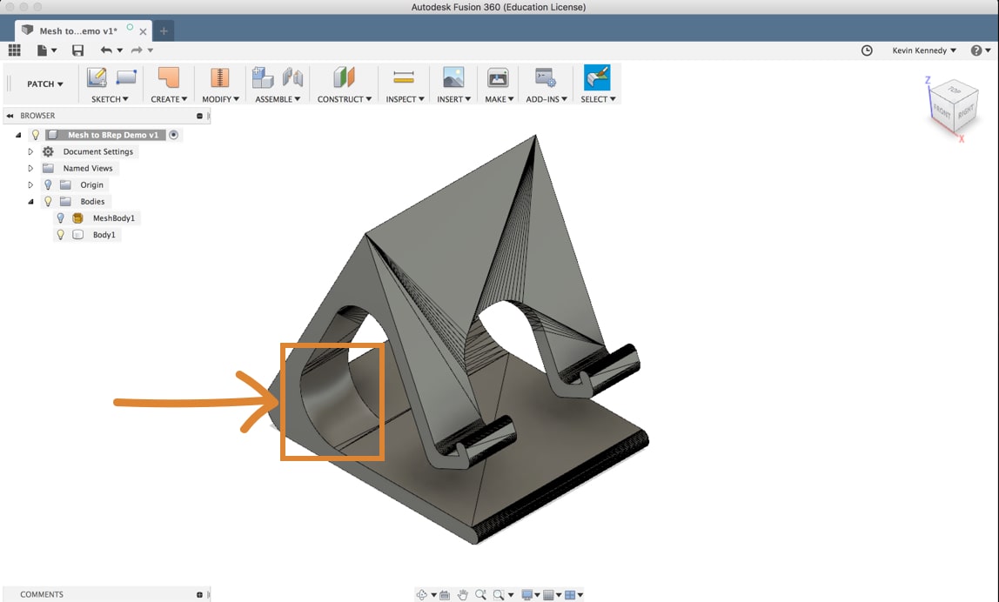Click the Insert image icon

coord(453,77)
